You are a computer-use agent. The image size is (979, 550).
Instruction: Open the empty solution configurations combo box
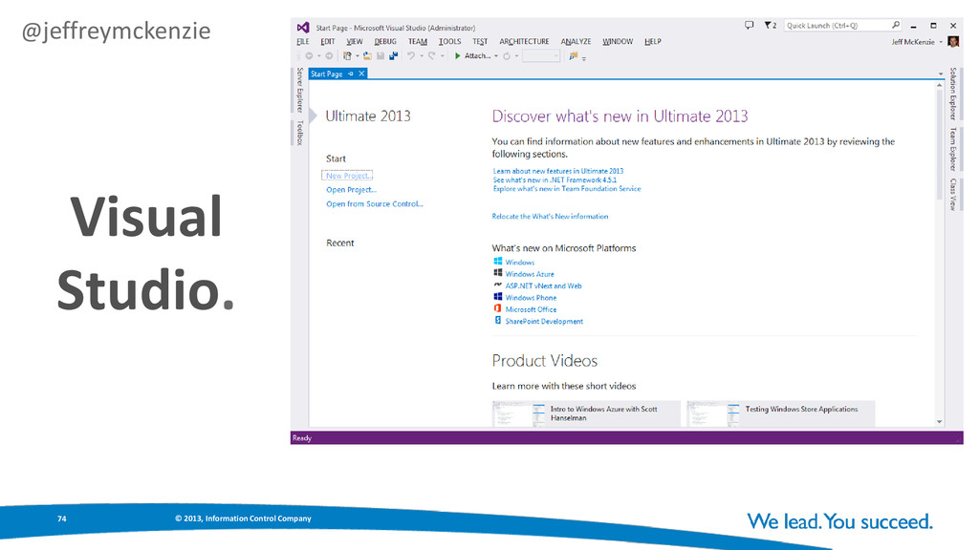(x=541, y=56)
